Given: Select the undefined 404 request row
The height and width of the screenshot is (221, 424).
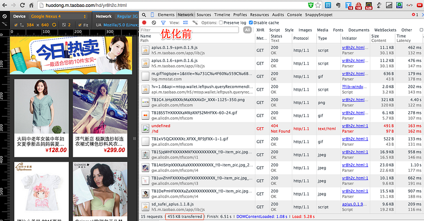Looking at the screenshot, I should pos(281,128).
